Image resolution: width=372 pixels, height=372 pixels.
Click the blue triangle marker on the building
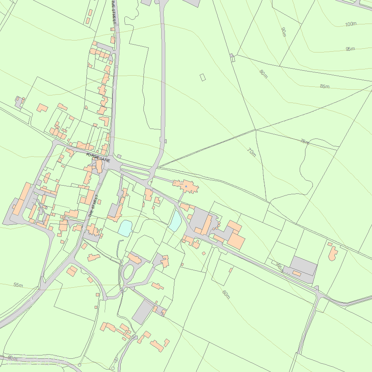pos(186,186)
